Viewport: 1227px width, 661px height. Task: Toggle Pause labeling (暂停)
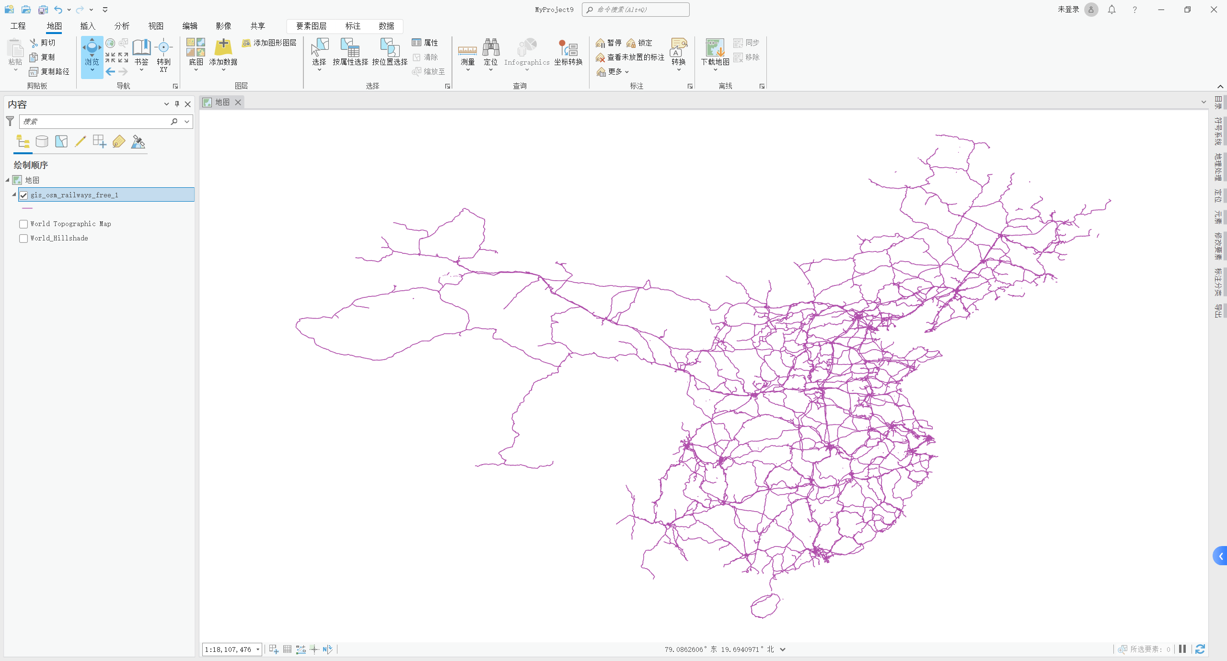pos(609,43)
